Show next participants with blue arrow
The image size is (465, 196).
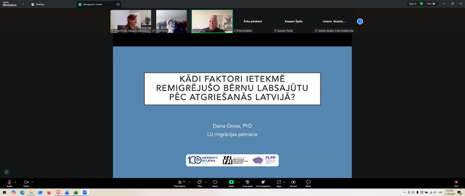[360, 21]
